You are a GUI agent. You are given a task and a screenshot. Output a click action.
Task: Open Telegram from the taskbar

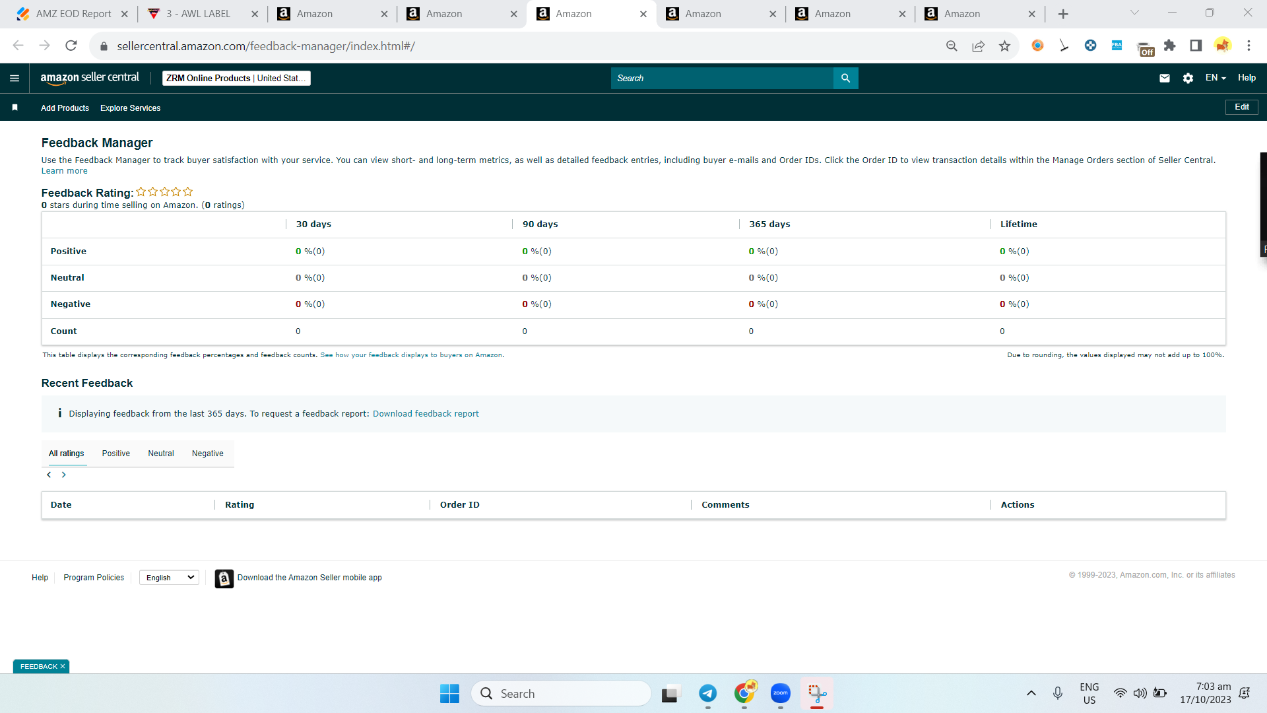click(708, 693)
